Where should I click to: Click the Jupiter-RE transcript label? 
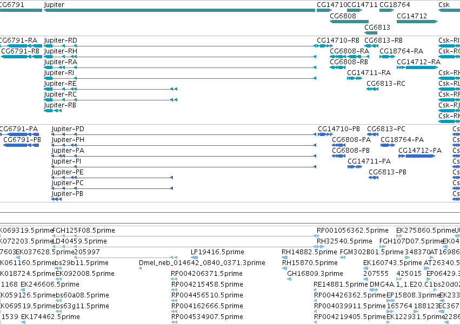(x=60, y=84)
